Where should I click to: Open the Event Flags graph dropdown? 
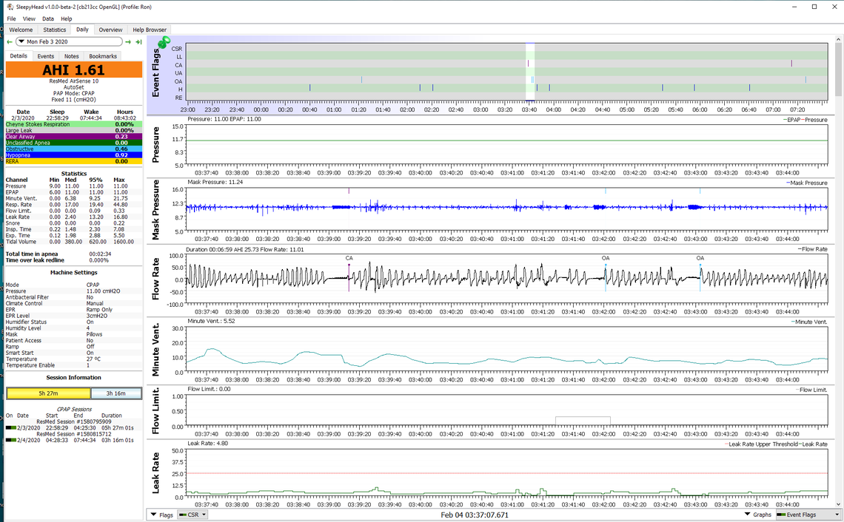pos(808,515)
